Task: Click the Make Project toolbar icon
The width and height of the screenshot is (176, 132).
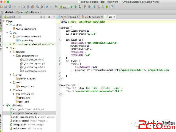Action: [x=56, y=7]
